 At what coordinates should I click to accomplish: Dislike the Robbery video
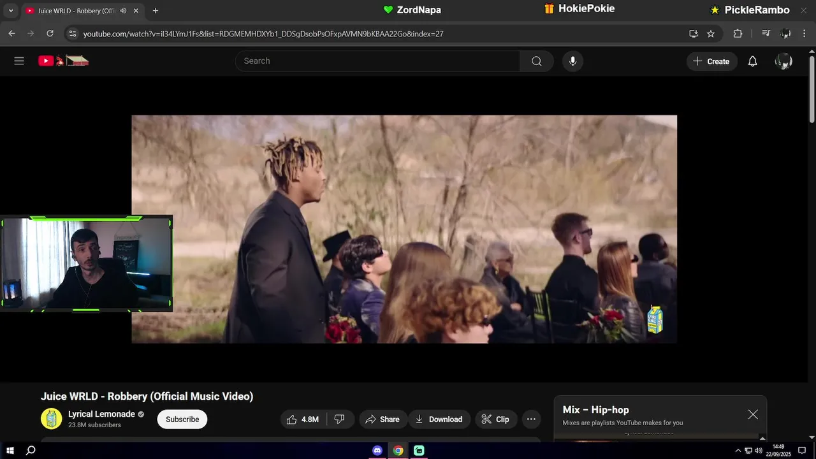click(340, 419)
